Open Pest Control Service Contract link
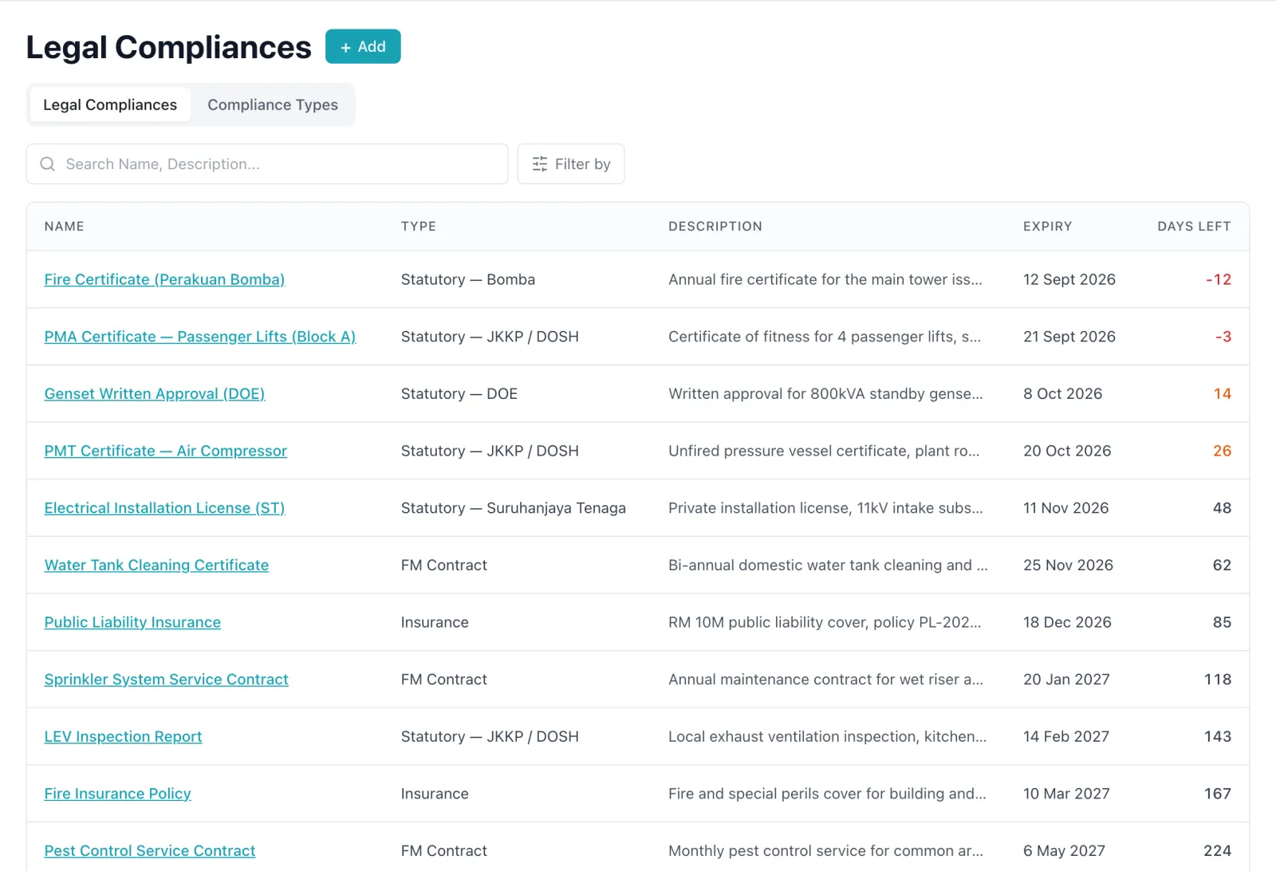1276x871 pixels. [150, 851]
